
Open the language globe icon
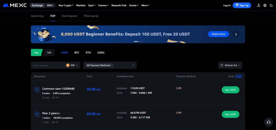coord(265,5)
